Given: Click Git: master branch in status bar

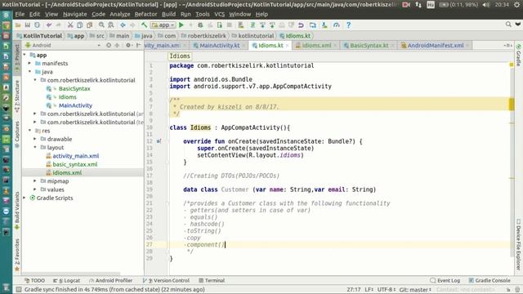Looking at the screenshot, I should point(415,289).
